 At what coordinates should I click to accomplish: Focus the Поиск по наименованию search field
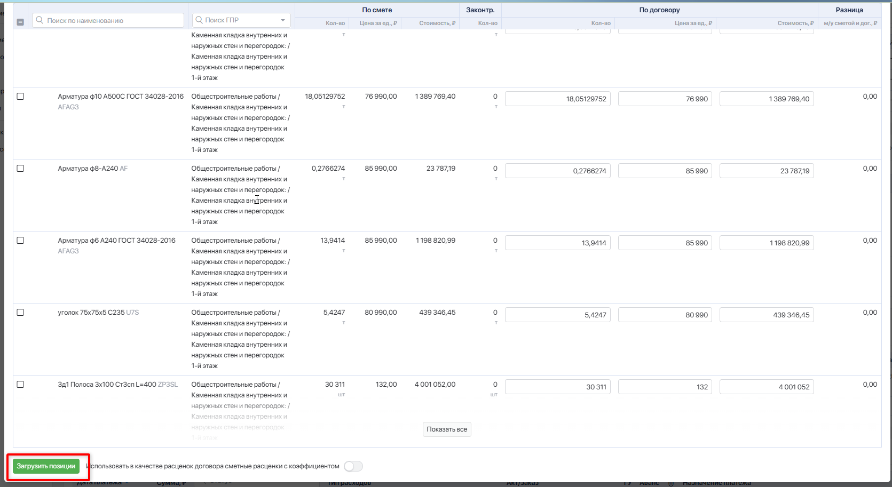point(112,20)
